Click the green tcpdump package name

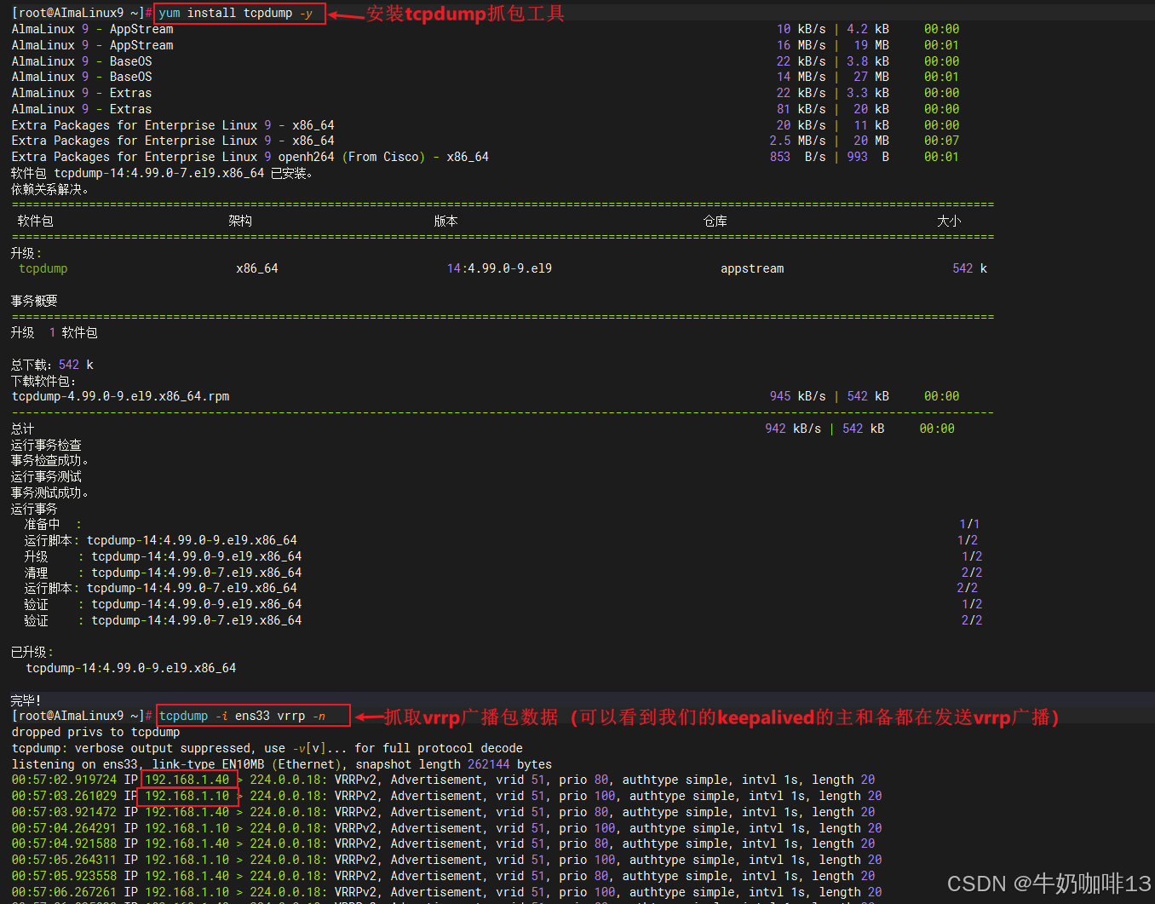(43, 268)
